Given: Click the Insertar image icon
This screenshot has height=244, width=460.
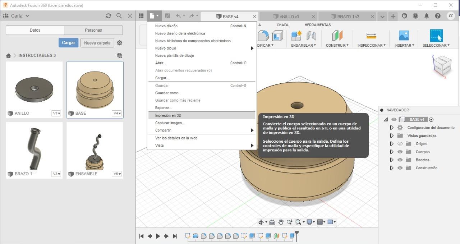Looking at the screenshot, I should (404, 36).
